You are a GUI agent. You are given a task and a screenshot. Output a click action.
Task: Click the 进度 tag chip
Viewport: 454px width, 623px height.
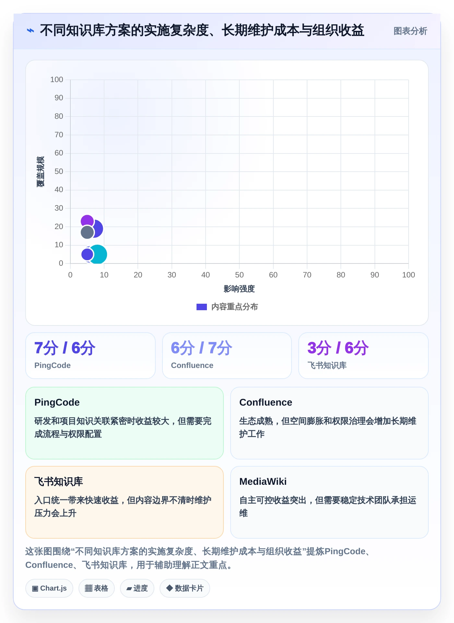tap(137, 588)
